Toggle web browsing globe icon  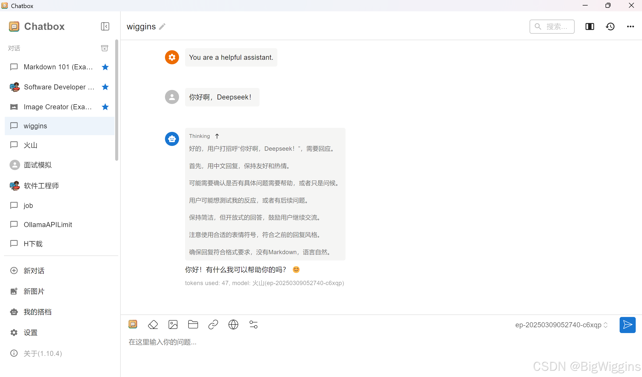point(233,325)
